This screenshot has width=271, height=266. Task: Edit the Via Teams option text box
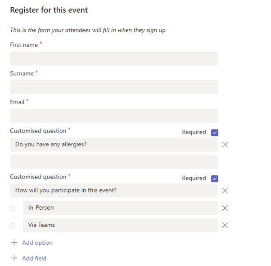[x=120, y=225]
